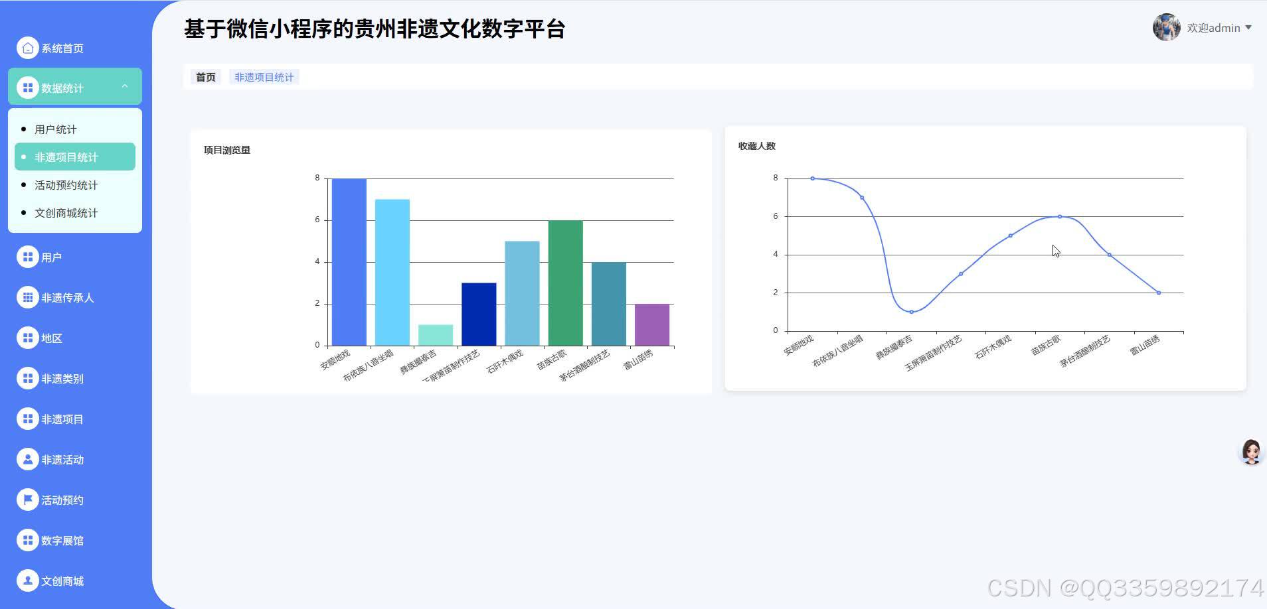Click the 文创商城 menu label
The height and width of the screenshot is (609, 1267).
62,581
